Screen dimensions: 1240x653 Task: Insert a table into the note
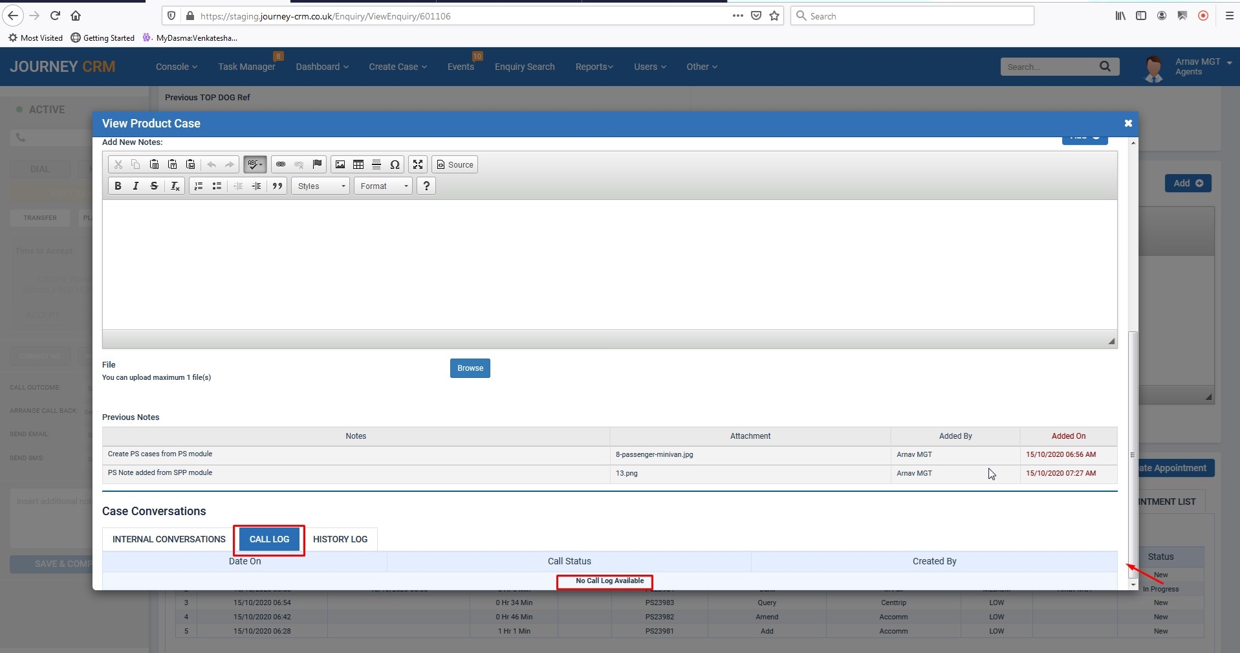358,164
